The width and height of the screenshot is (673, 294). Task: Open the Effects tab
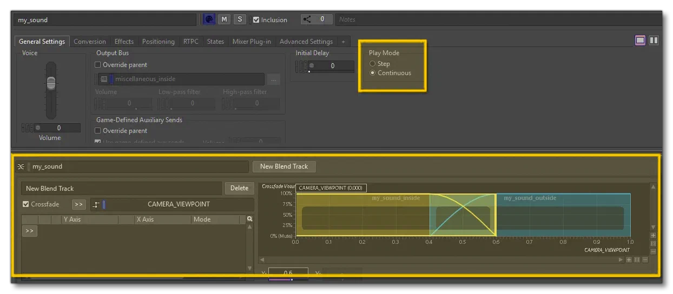coord(124,42)
